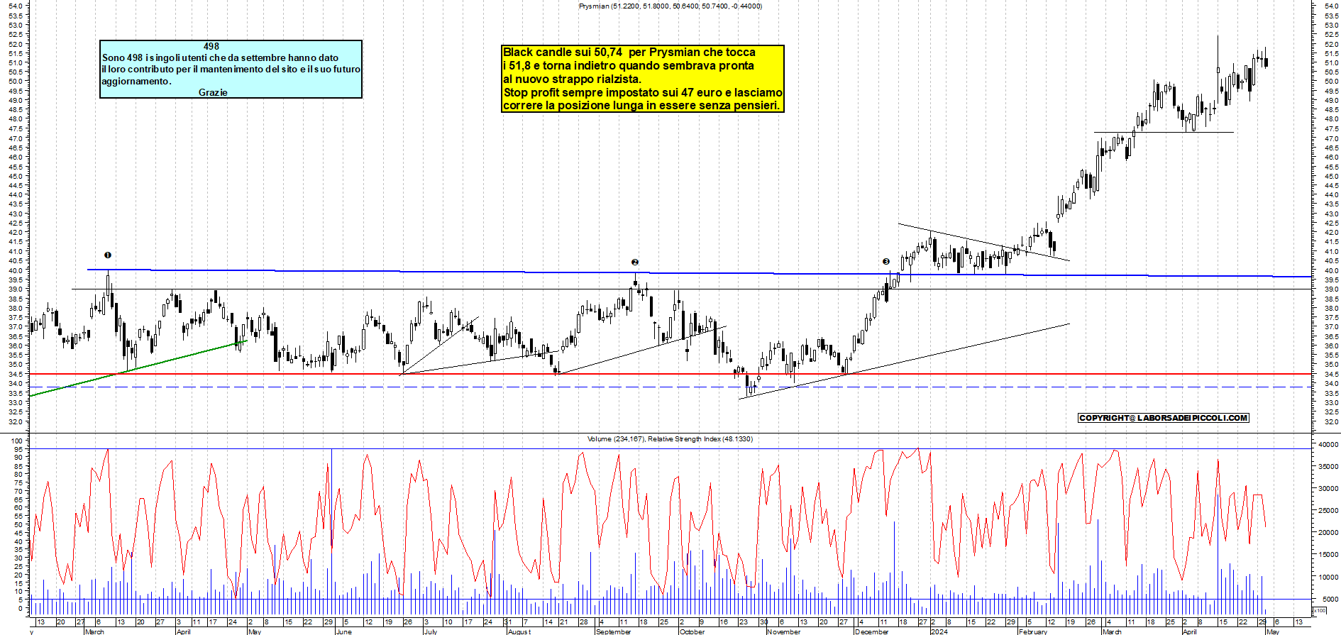Click the line starting 'Sono 498 i singoli utenti'
The image size is (1341, 635).
click(220, 57)
